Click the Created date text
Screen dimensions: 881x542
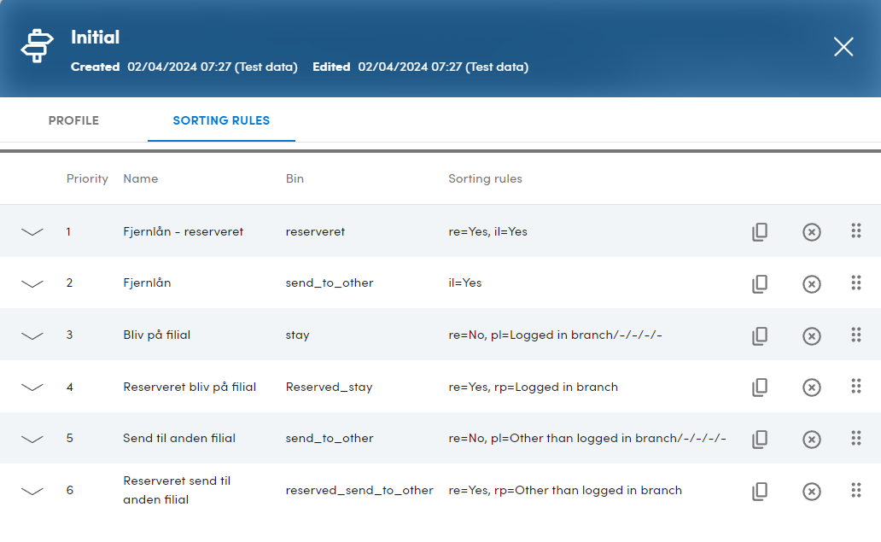[184, 67]
